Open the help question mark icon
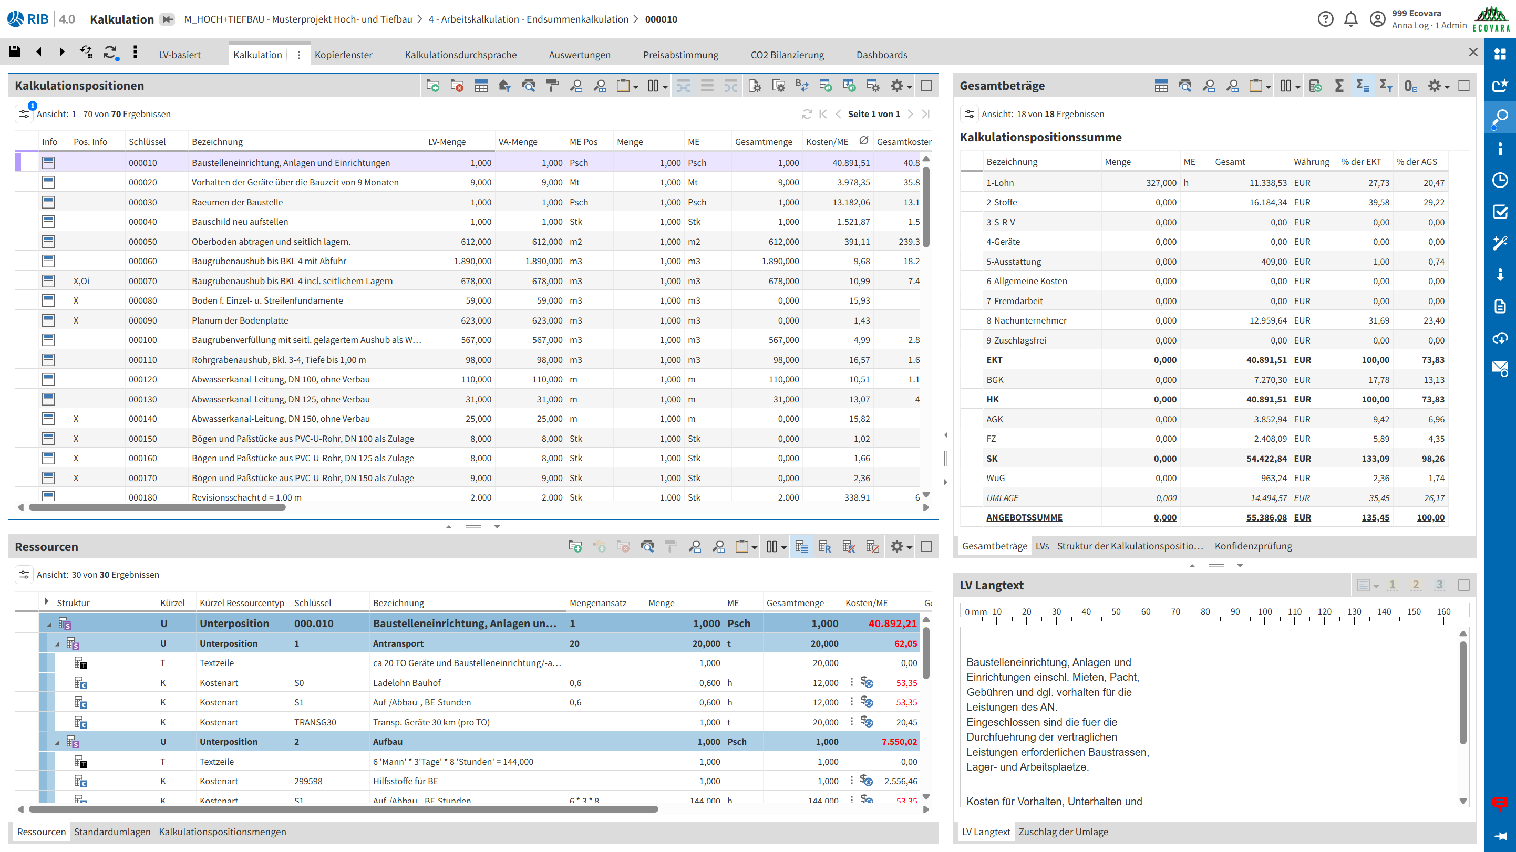Viewport: 1516px width, 852px height. 1325,19
